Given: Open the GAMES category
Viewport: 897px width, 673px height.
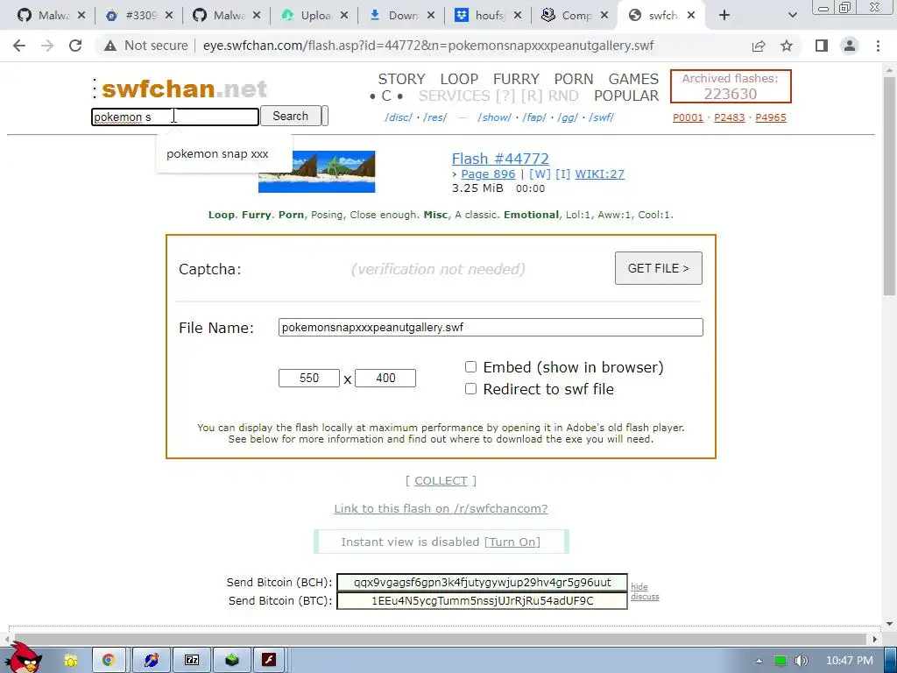Looking at the screenshot, I should 633,79.
